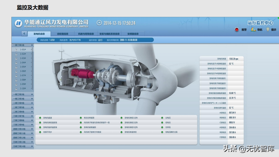
Task: Switch to the 发电机信息 tab
Action: [39, 34]
